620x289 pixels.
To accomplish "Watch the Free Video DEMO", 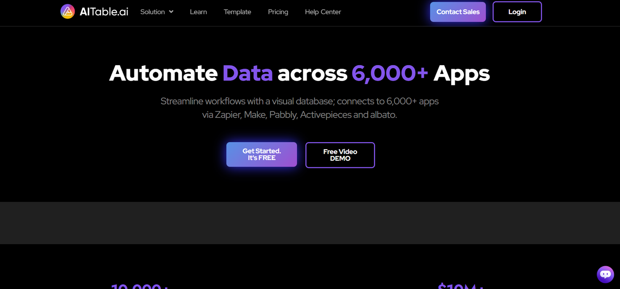I will click(340, 155).
